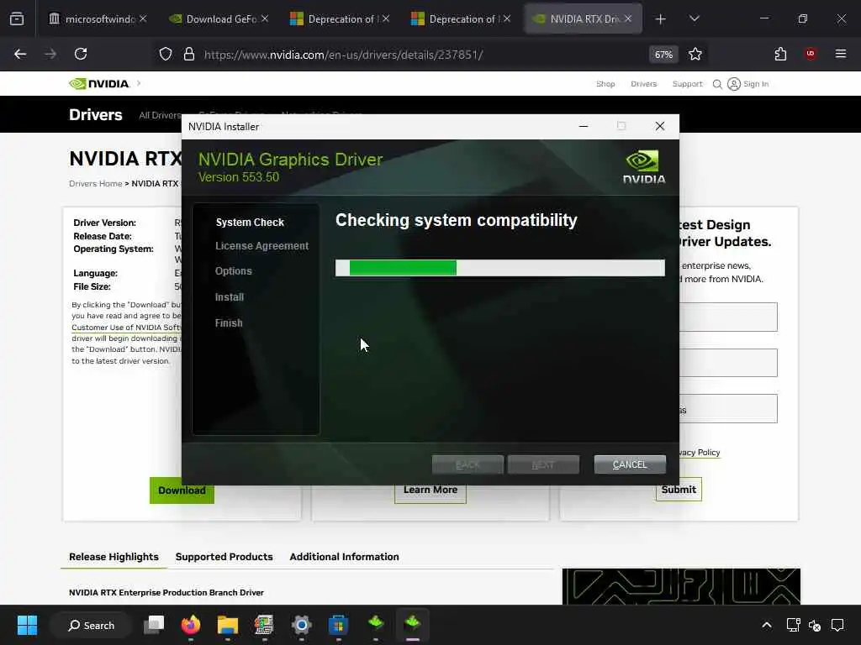
Task: Open the notifications icon in system tray
Action: pyautogui.click(x=837, y=625)
